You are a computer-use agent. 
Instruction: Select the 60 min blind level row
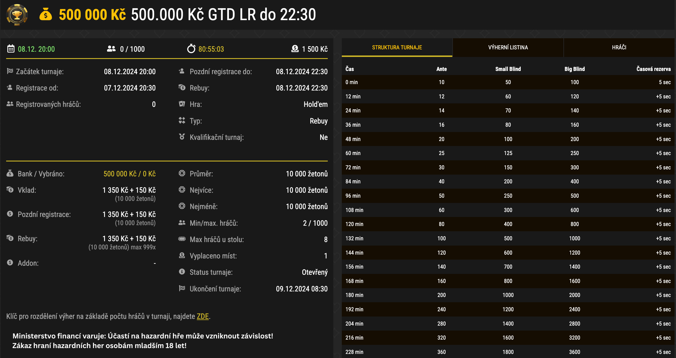tap(508, 153)
